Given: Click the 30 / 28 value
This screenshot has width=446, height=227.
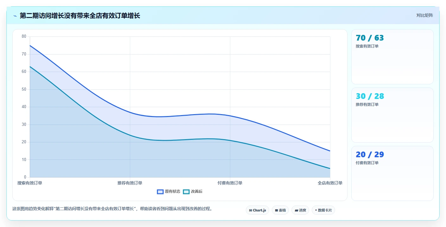Looking at the screenshot, I should click(370, 96).
